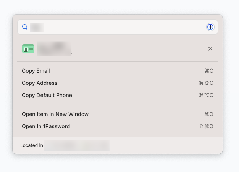The width and height of the screenshot is (239, 172).
Task: Select the Copy Email action
Action: point(36,71)
